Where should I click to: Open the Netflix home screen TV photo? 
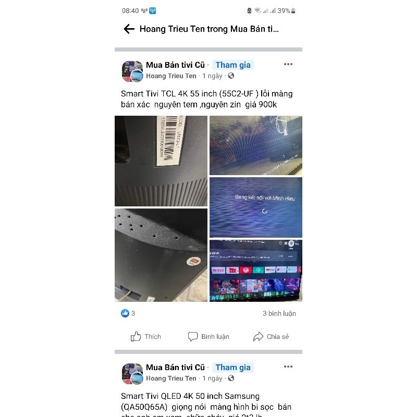pos(256,271)
